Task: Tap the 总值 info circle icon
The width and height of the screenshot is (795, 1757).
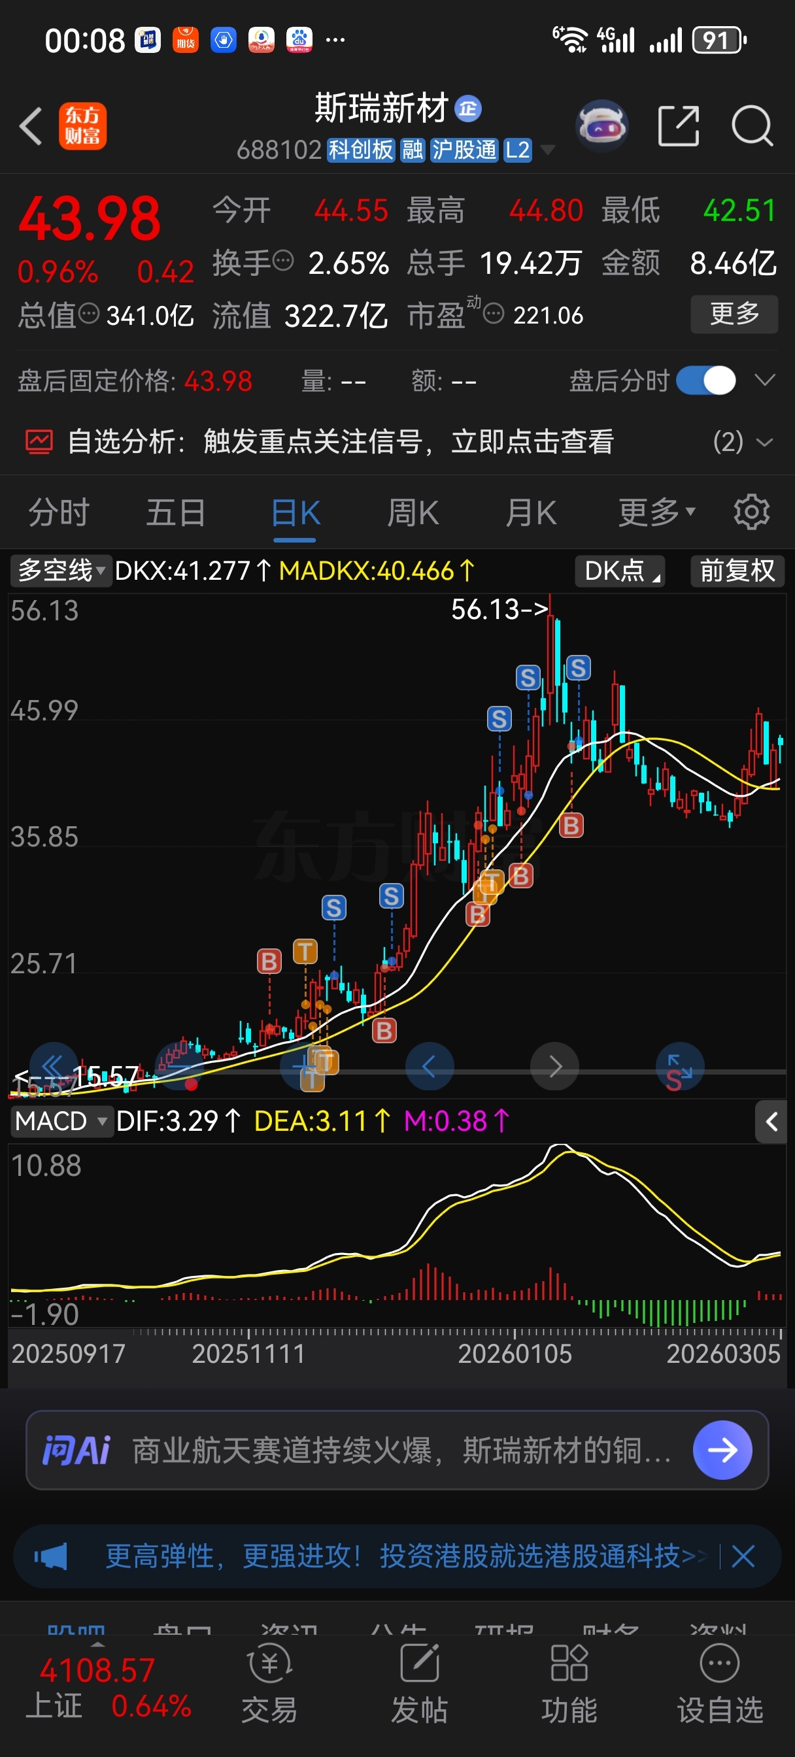Action: pos(90,314)
